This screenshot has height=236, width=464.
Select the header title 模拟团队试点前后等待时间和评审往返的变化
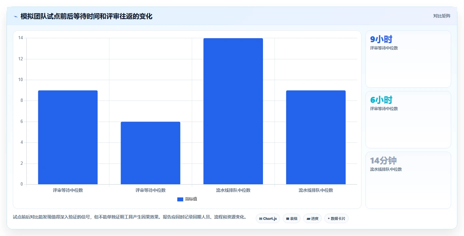point(86,16)
